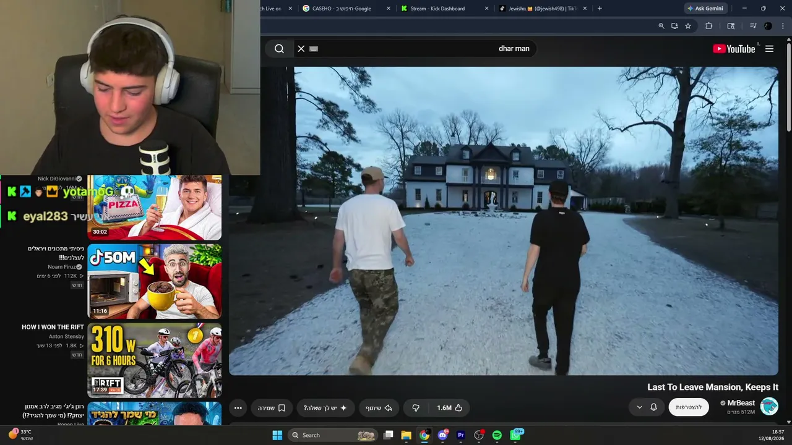792x445 pixels.
Task: Click the Hebrew title of the Noam Firuz video
Action: tap(56, 253)
